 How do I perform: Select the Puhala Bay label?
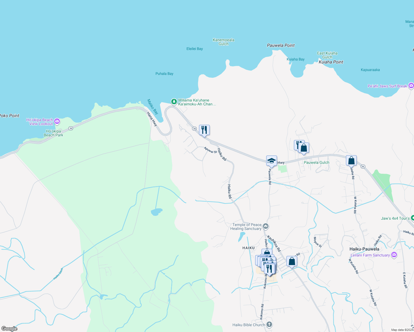(x=164, y=74)
